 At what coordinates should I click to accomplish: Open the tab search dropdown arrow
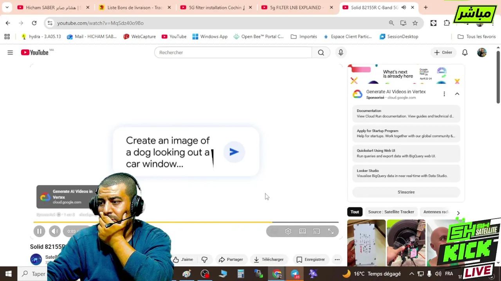point(7,7)
